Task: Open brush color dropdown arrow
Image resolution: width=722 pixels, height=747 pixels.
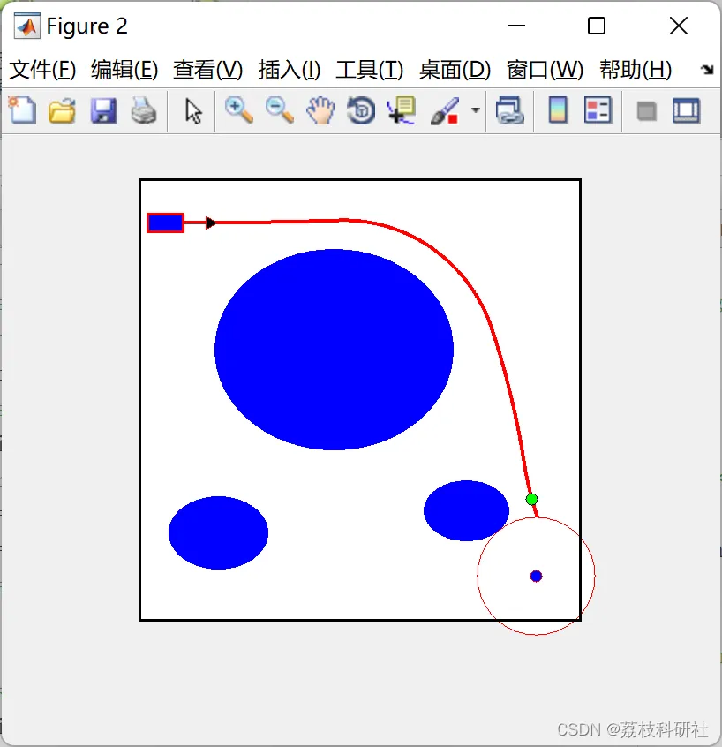Action: [x=475, y=110]
